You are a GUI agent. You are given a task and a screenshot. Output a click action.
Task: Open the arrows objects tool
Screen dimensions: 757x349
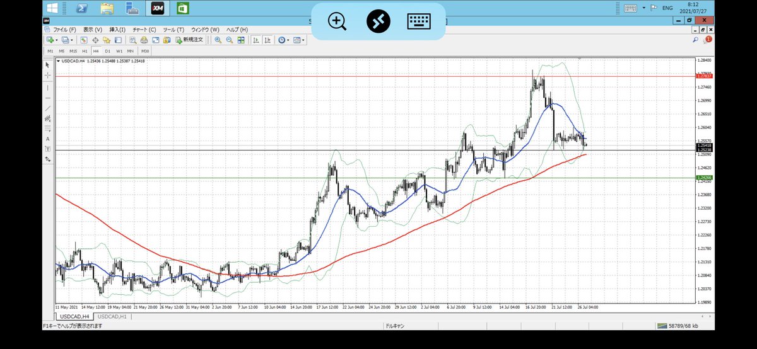pyautogui.click(x=47, y=159)
